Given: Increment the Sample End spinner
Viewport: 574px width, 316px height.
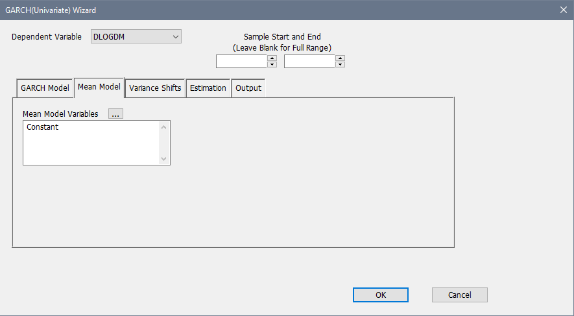Looking at the screenshot, I should [x=341, y=58].
